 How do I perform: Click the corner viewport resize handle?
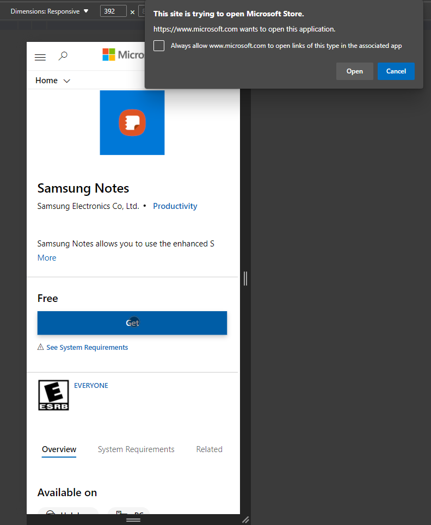pos(245,520)
